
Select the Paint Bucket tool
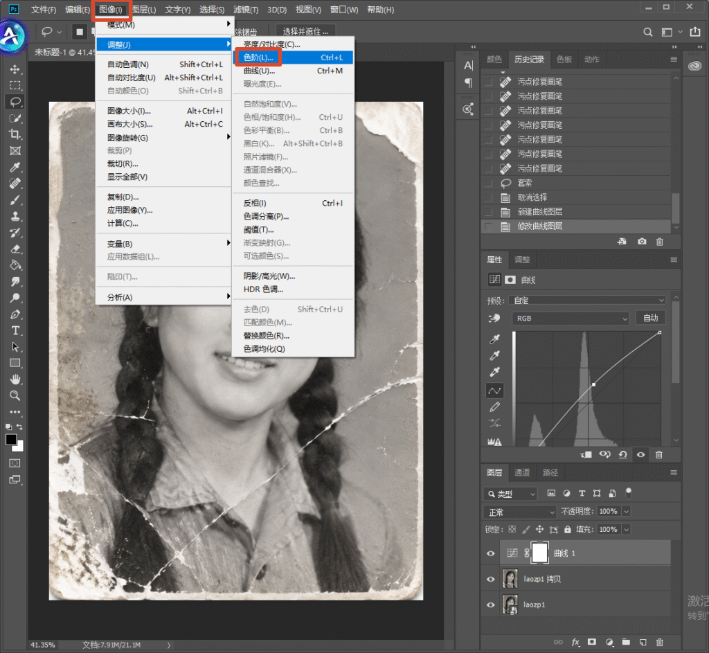(15, 265)
